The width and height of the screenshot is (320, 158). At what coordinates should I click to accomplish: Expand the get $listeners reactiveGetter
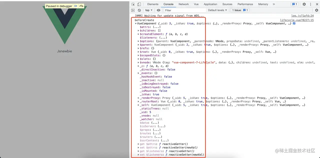(138, 151)
